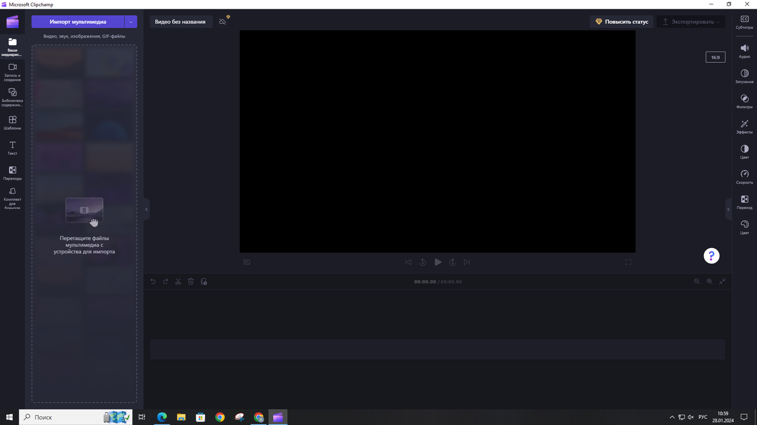Open the help question mark button

pyautogui.click(x=712, y=256)
